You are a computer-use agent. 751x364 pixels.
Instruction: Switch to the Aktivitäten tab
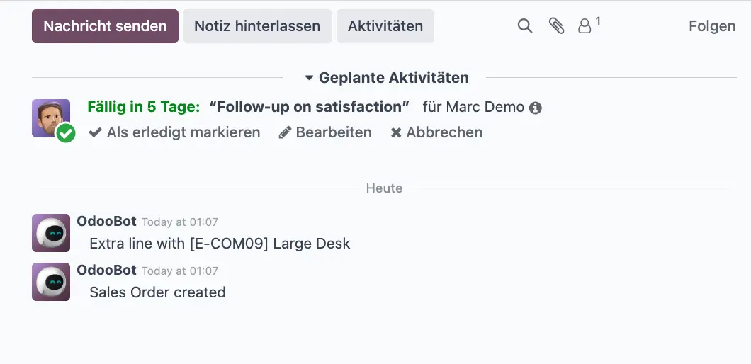tap(385, 26)
